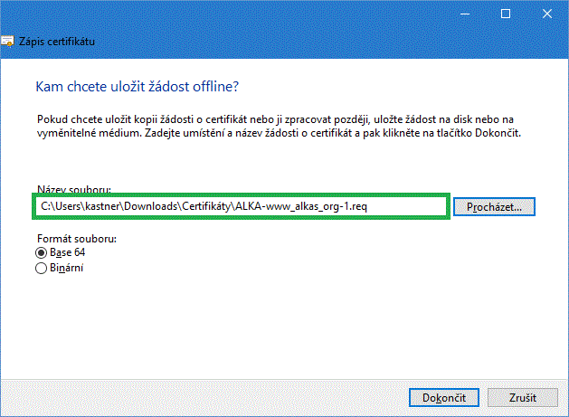This screenshot has width=569, height=417.
Task: Click the "Zápis certifikátu" window title text
Action: click(57, 42)
